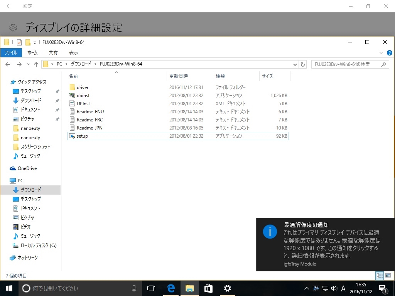Open the Action Center notification icon
The width and height of the screenshot is (395, 296).
383,288
